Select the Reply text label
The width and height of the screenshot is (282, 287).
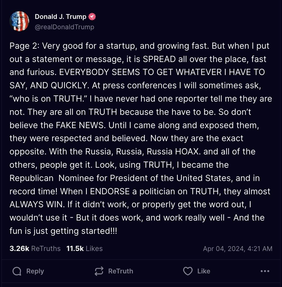click(35, 271)
